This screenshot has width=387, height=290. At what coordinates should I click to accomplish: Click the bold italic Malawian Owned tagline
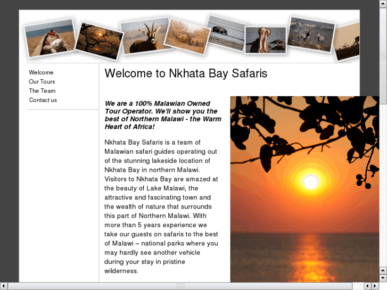pyautogui.click(x=163, y=115)
